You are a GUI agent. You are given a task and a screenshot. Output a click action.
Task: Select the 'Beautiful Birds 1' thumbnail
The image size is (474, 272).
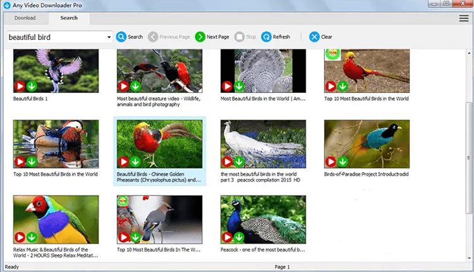(56, 71)
